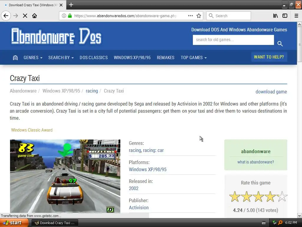Open the Remakes section
This screenshot has height=227, width=302.
coord(165,58)
